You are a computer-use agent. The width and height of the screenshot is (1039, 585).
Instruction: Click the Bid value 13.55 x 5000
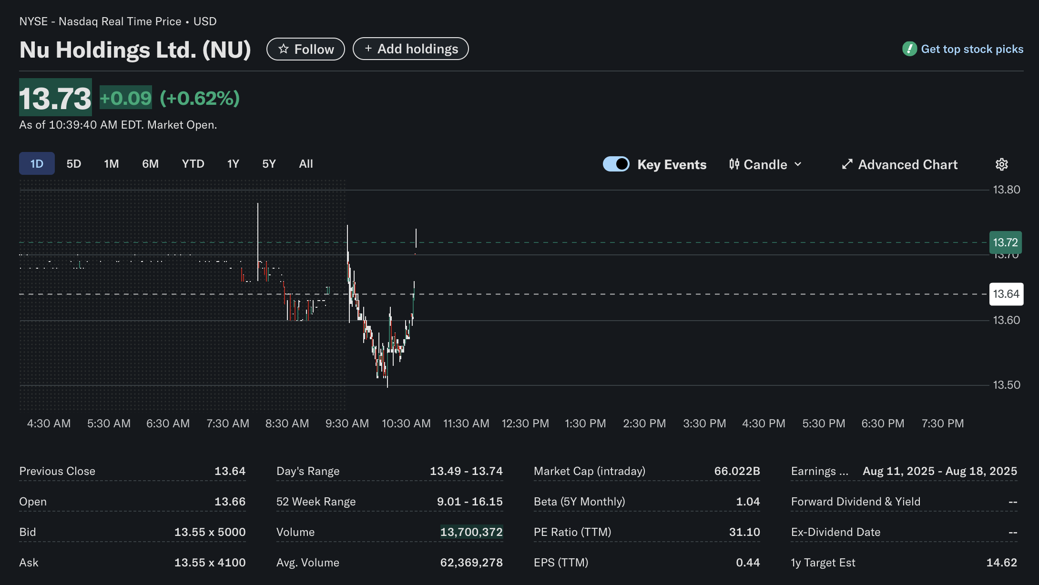(210, 532)
